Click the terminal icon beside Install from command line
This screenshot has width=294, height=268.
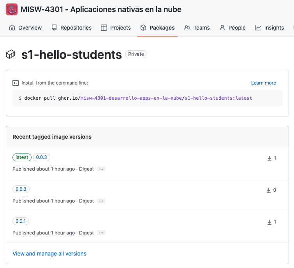click(x=16, y=83)
